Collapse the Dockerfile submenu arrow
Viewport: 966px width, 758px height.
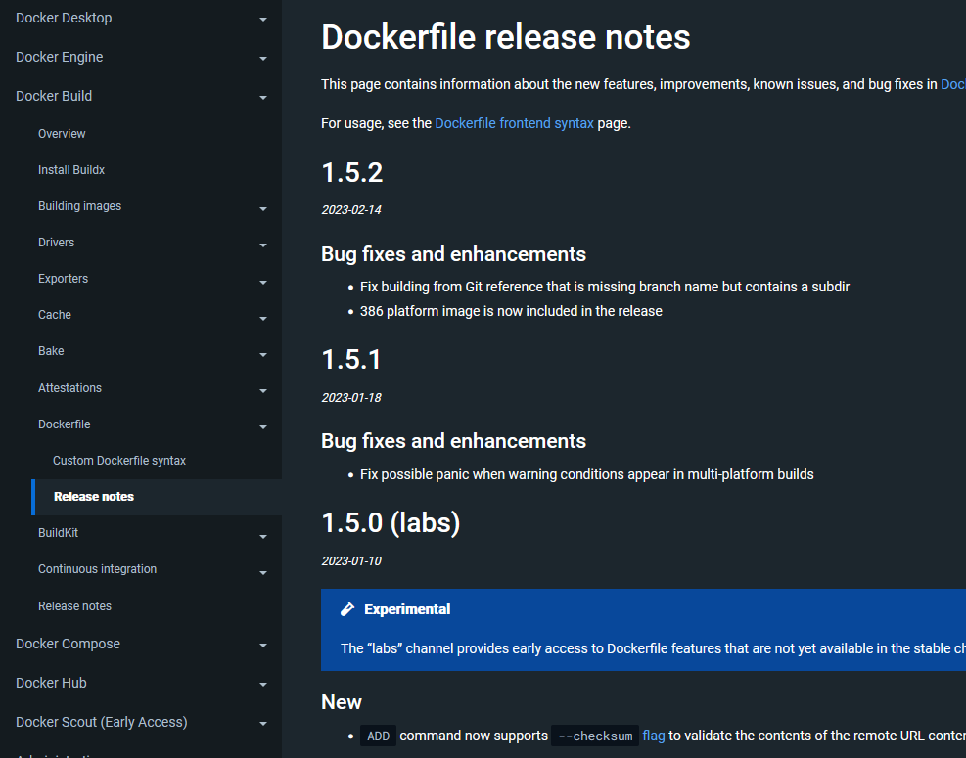[263, 426]
